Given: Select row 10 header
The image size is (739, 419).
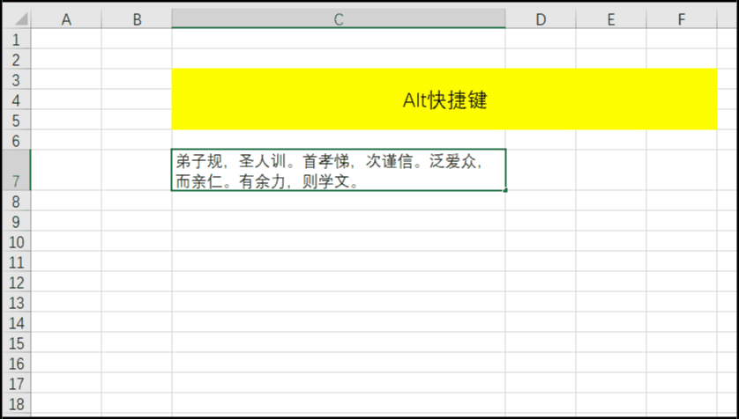Looking at the screenshot, I should point(17,242).
